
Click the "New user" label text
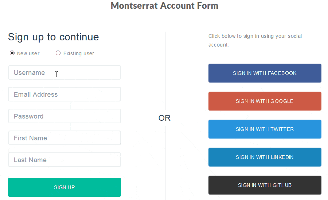(x=28, y=53)
